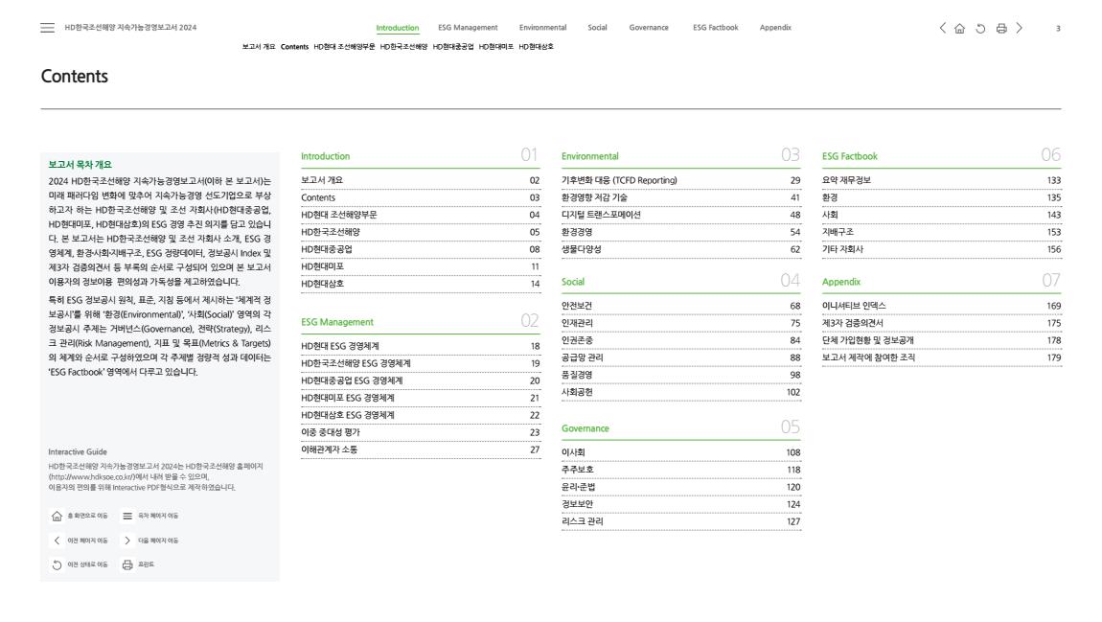Go to previous page using top-right arrow
Viewport: 1102px width, 622px height.
[943, 28]
